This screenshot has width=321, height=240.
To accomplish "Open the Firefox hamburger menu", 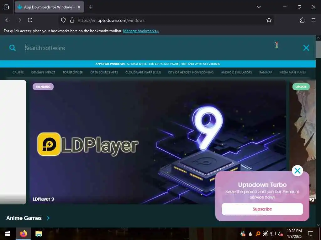I will tap(313, 20).
